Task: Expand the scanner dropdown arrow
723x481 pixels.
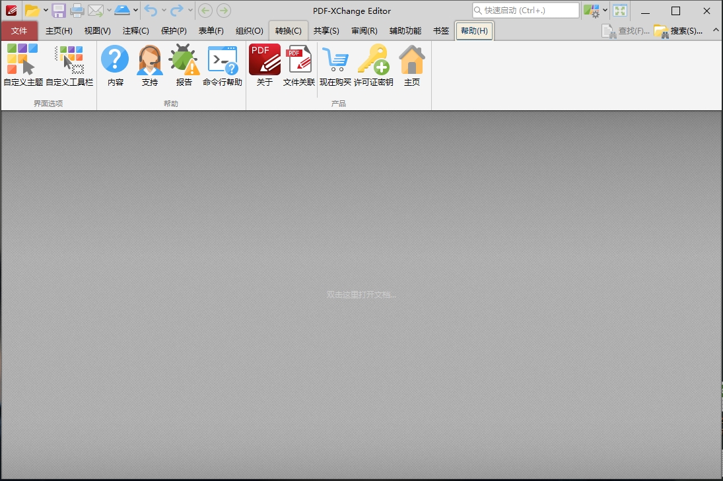Action: pos(135,10)
